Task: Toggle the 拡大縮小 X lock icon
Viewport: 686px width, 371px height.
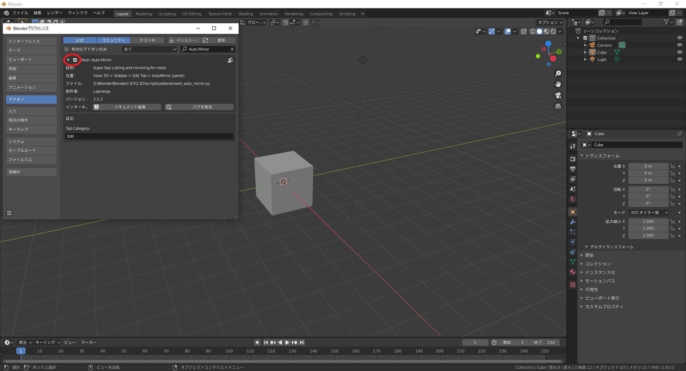Action: click(x=673, y=221)
